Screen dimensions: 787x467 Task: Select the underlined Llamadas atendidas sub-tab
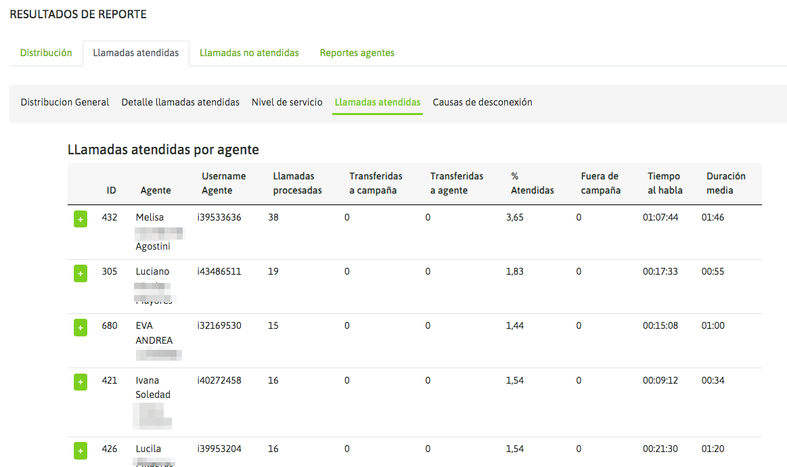coord(378,102)
